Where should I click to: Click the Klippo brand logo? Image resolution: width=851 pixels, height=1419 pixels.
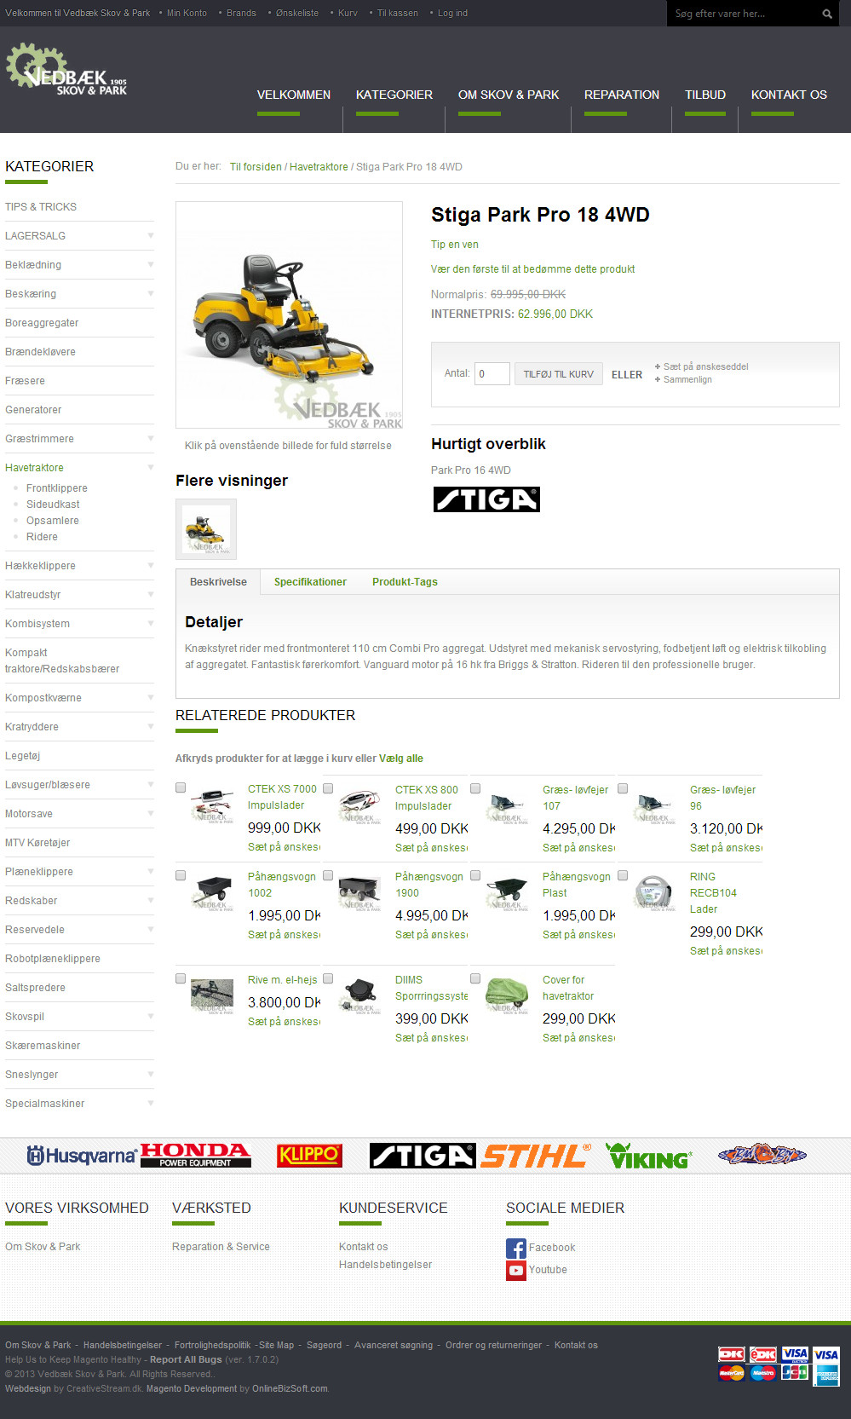point(309,1155)
